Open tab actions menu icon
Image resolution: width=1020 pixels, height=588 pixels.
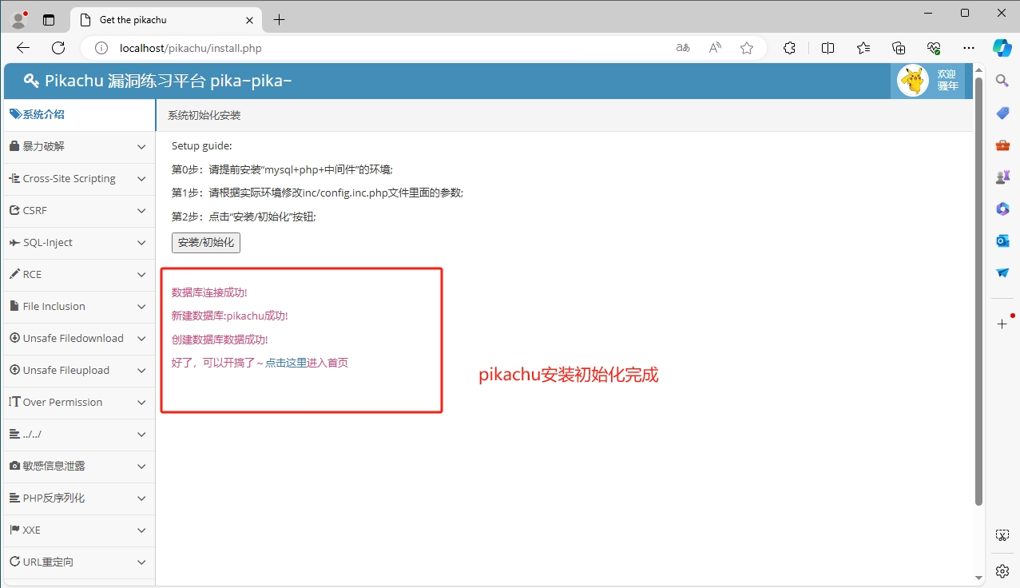[49, 20]
